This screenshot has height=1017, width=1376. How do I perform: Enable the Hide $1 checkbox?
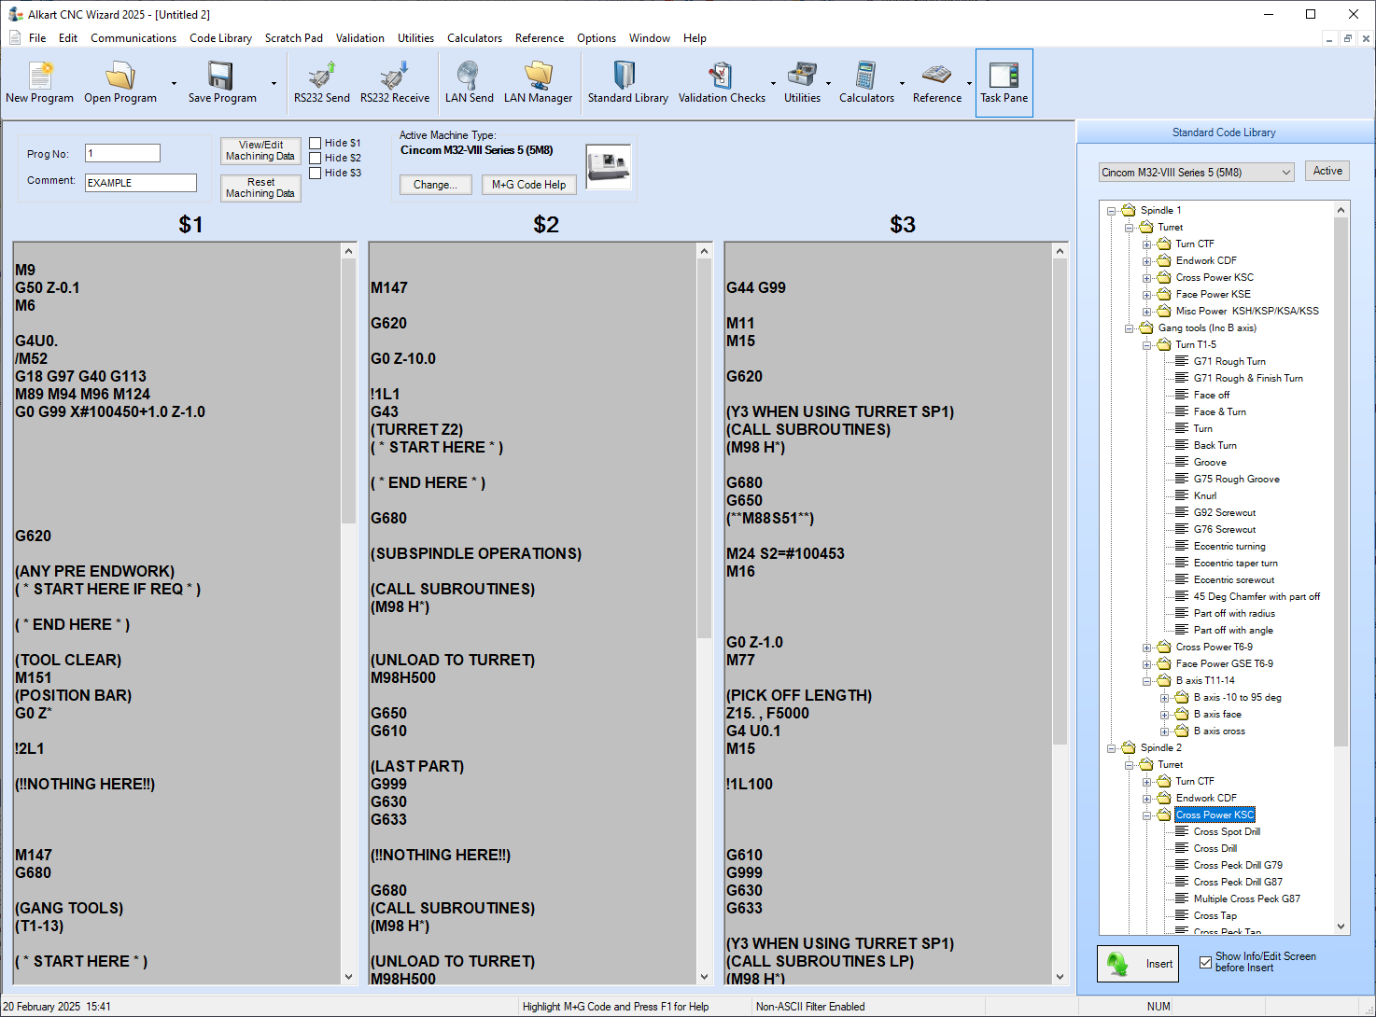click(316, 143)
